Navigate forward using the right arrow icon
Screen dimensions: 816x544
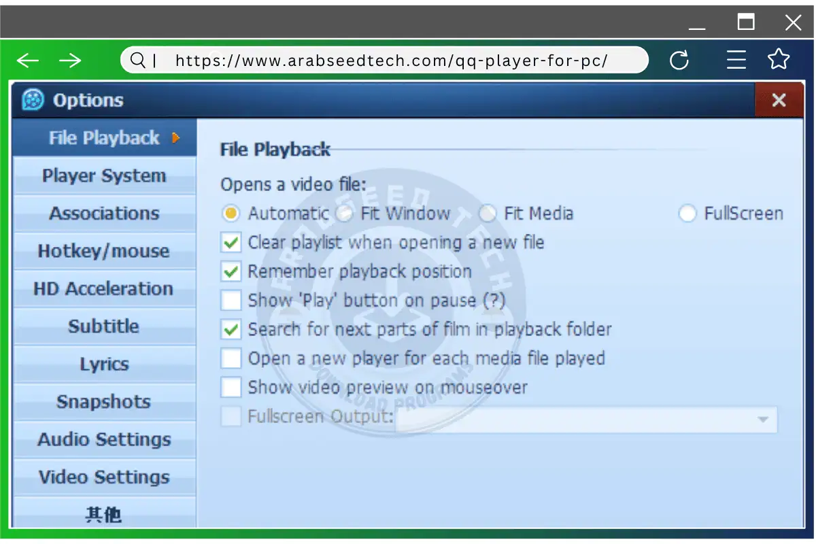71,60
